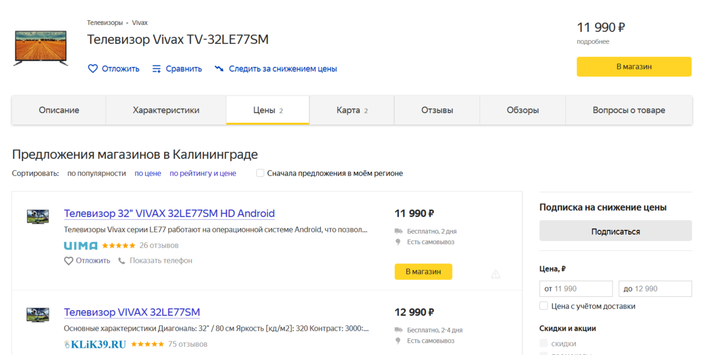Click the warning triangle icon in UIMA offer

point(496,274)
